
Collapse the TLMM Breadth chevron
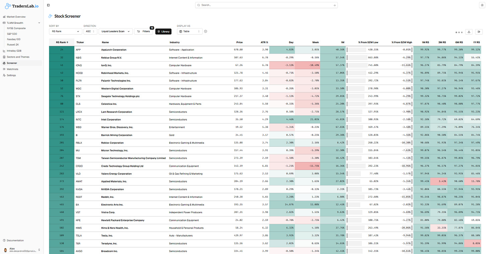point(39,23)
